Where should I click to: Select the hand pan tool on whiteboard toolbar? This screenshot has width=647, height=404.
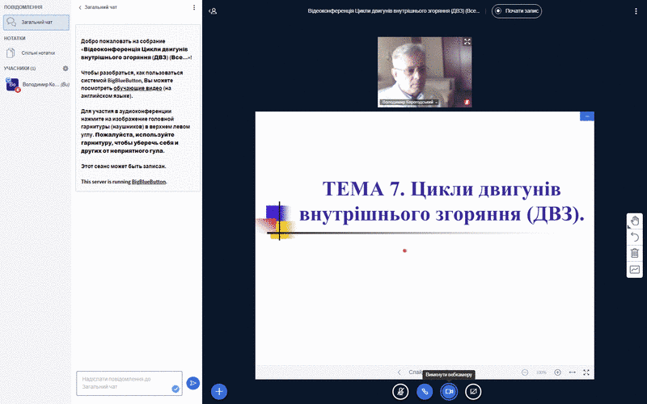[635, 221]
